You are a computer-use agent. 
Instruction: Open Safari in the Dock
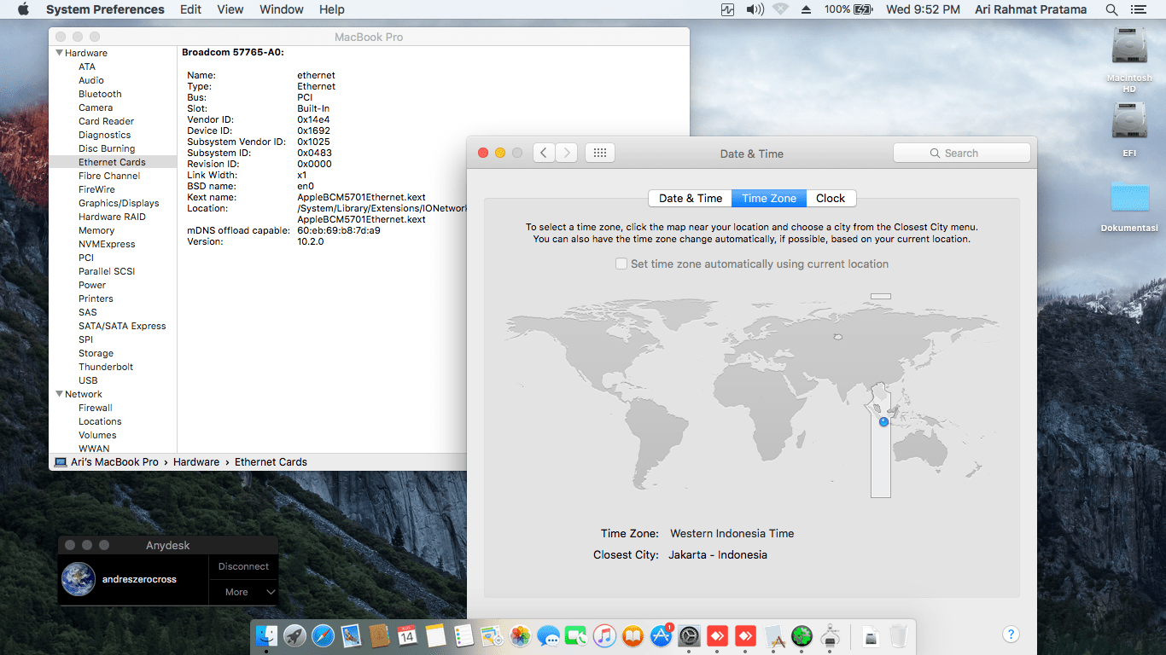[x=324, y=635]
